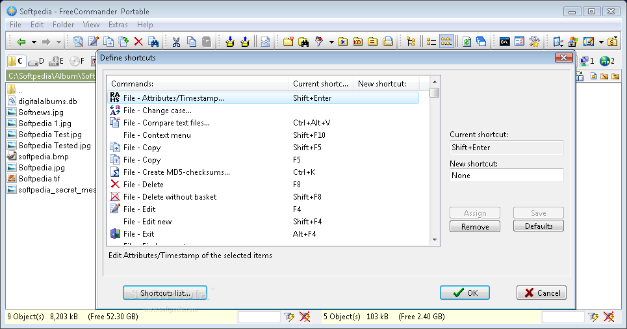This screenshot has height=329, width=627.
Task: Click the commands list scrollbar thumb
Action: tap(435, 92)
